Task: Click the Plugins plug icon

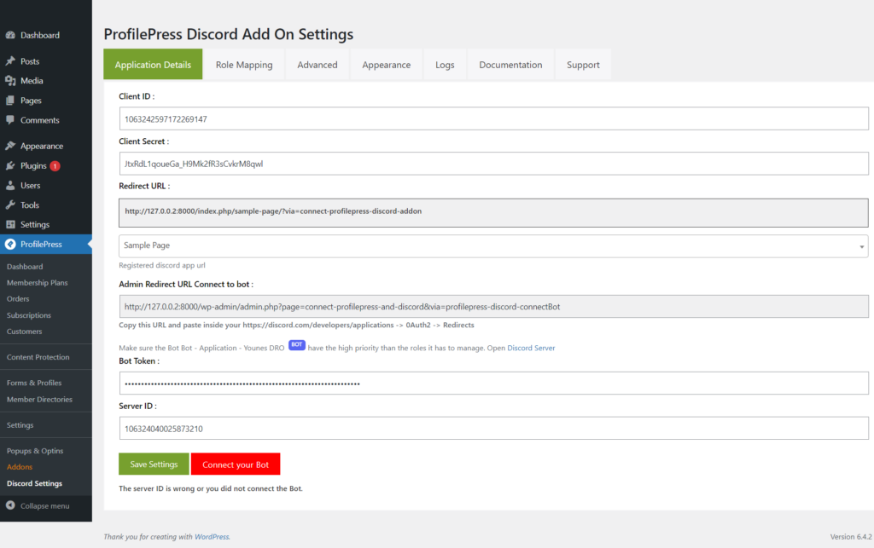Action: [10, 166]
